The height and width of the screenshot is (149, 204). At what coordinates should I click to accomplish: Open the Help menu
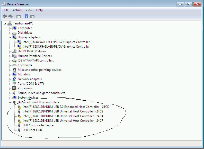tap(39, 10)
